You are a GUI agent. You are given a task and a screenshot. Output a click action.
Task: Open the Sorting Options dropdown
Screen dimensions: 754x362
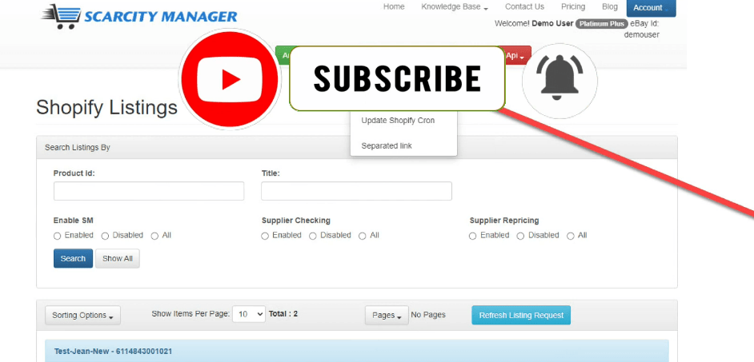coord(82,316)
